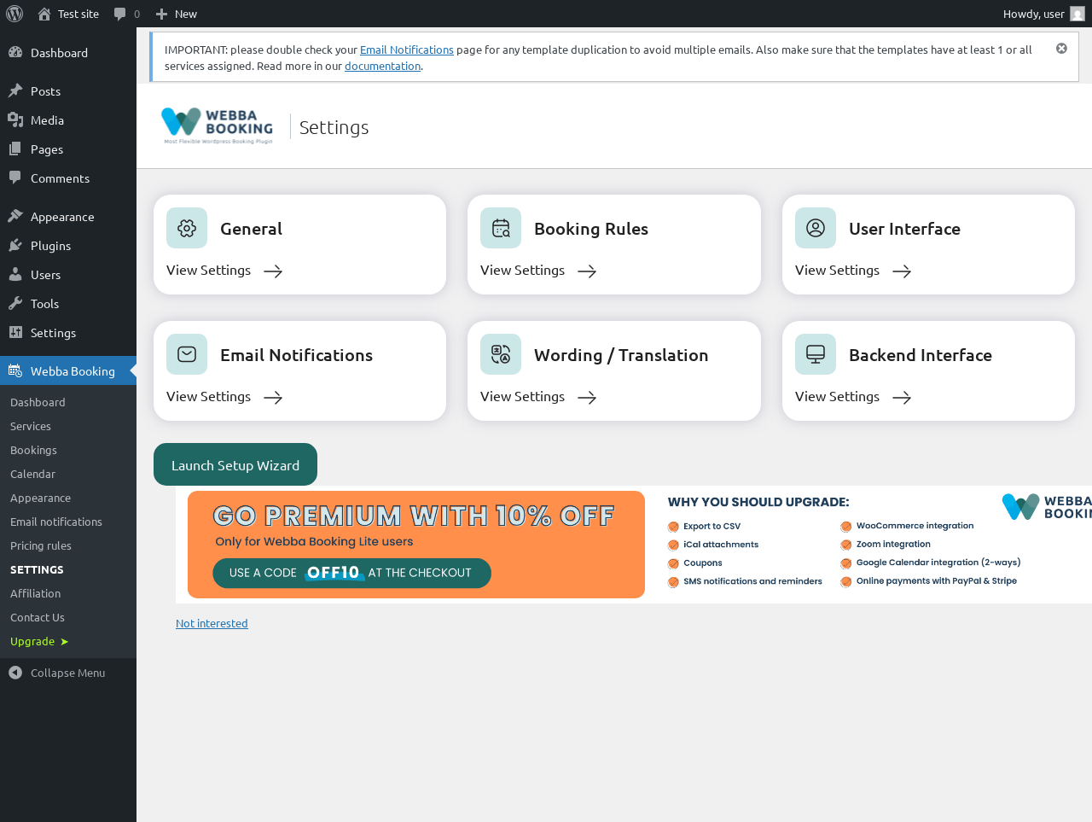Click the WordPress logo in the admin bar
This screenshot has height=822, width=1092.
coord(15,14)
